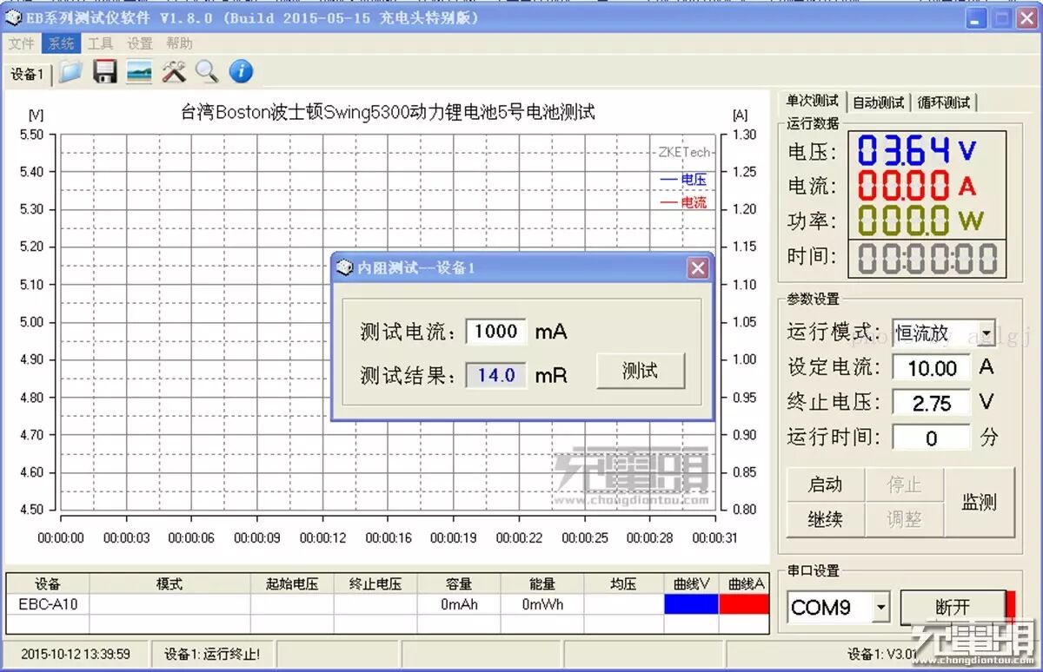Open the tools wrench and hammer icon
The height and width of the screenshot is (672, 1043).
(173, 71)
